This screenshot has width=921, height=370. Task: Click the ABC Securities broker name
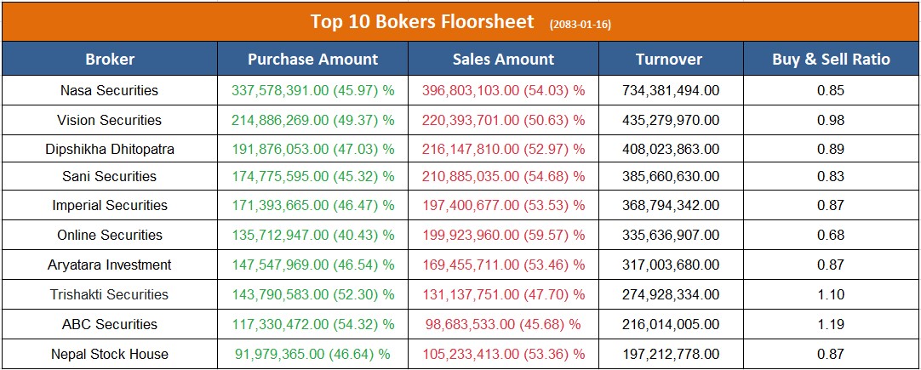[110, 324]
